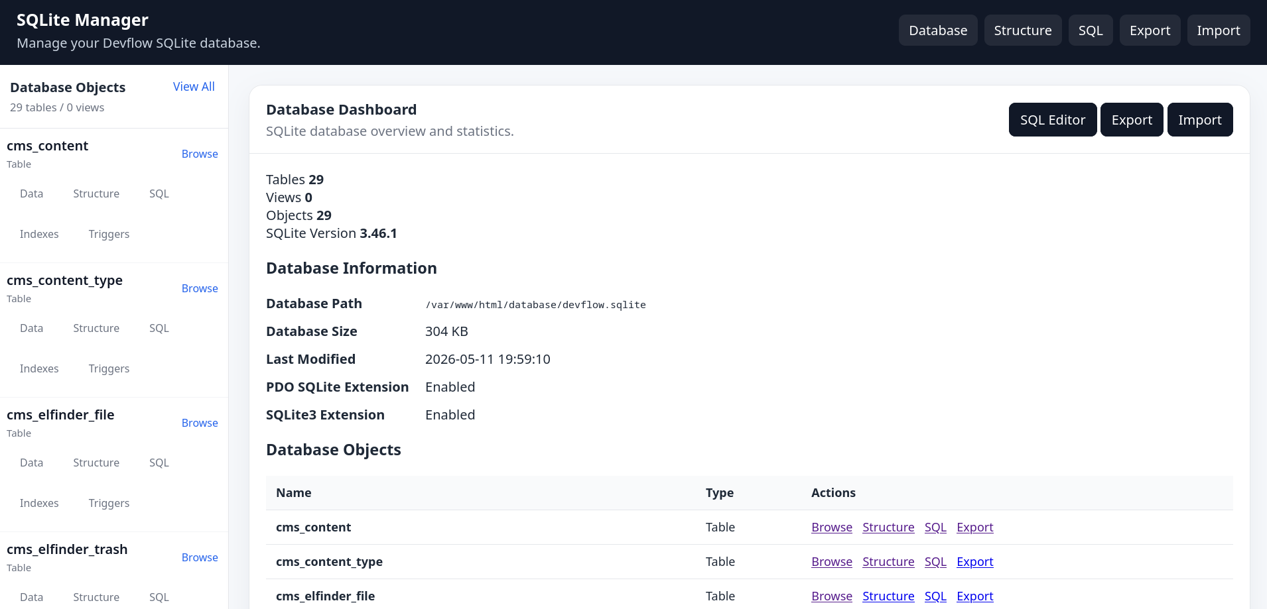Image resolution: width=1267 pixels, height=609 pixels.
Task: Click the cms_elfinder_file name in objects table
Action: pos(325,596)
